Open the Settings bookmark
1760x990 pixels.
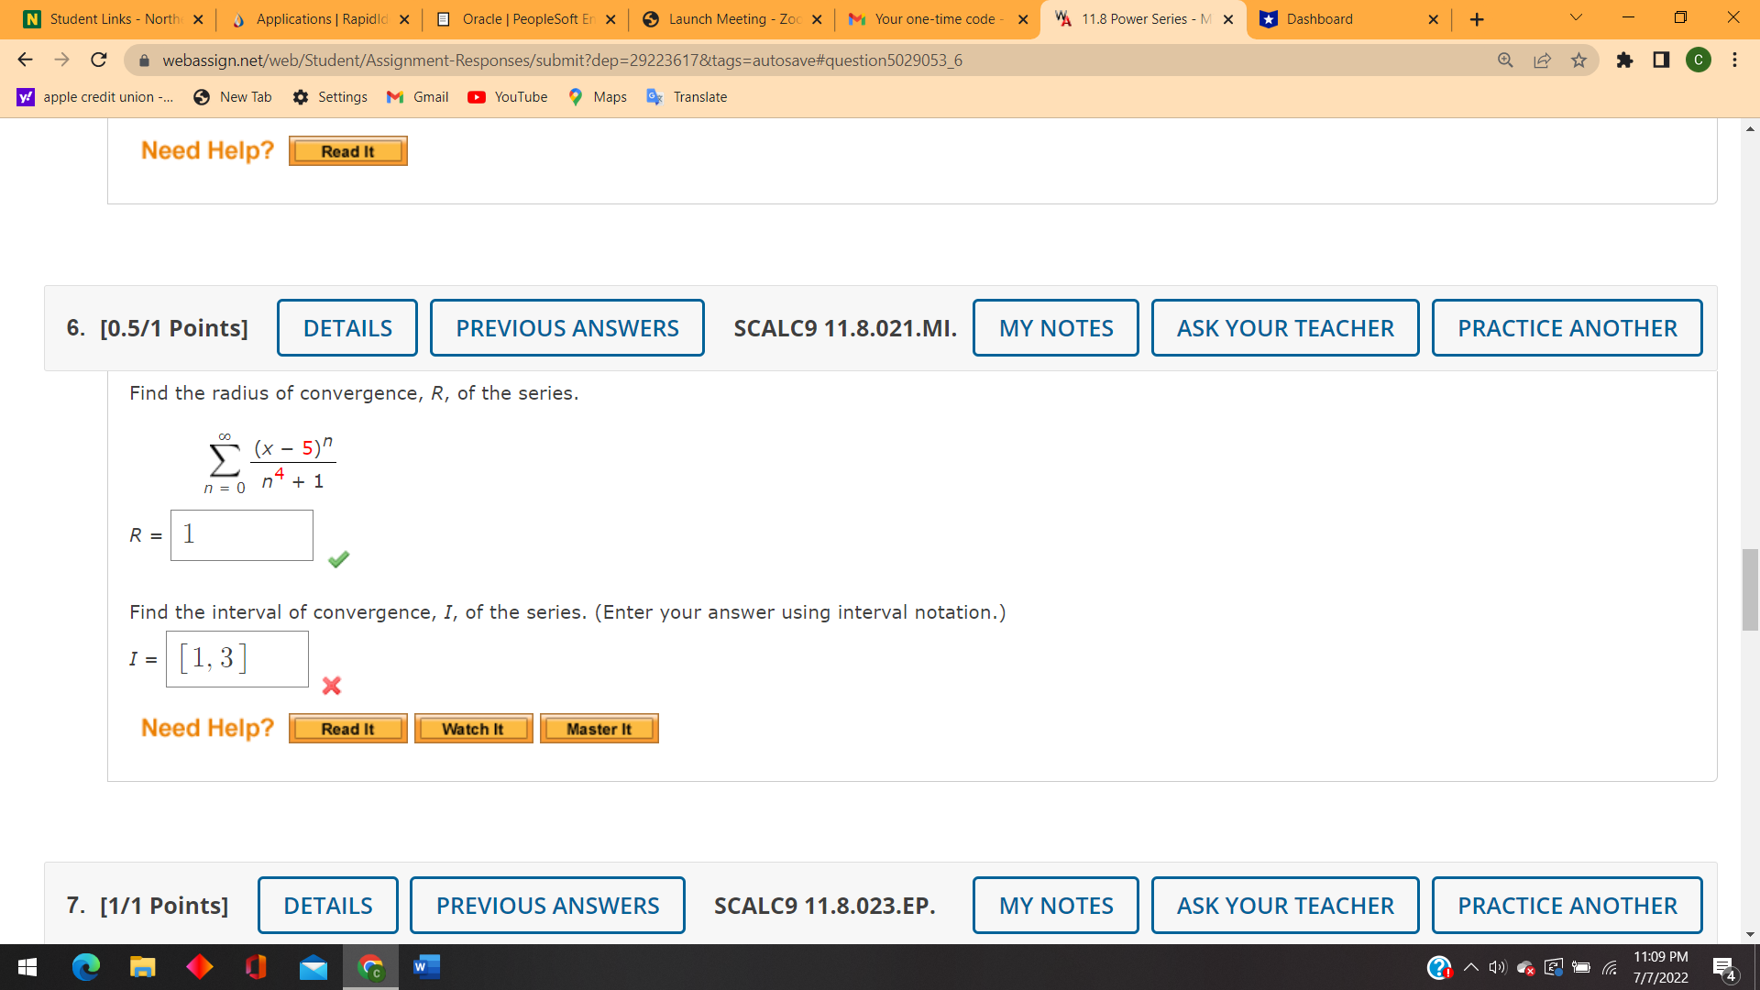330,96
